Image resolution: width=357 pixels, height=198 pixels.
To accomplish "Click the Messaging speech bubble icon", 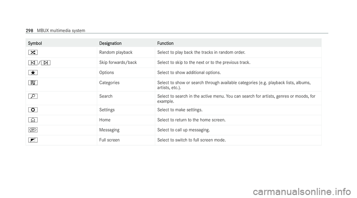I will coord(33,130).
